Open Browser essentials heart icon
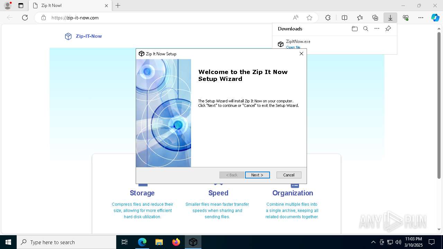This screenshot has width=443, height=249. click(x=406, y=18)
